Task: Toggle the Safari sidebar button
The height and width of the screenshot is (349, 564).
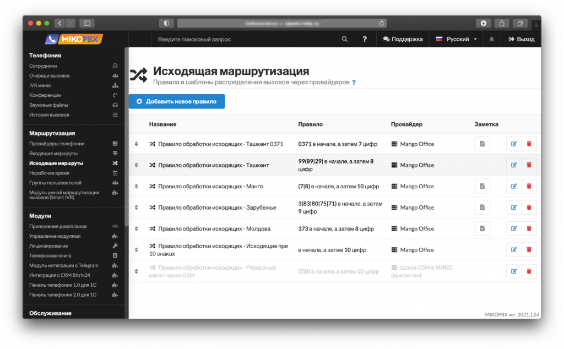Action: click(87, 23)
